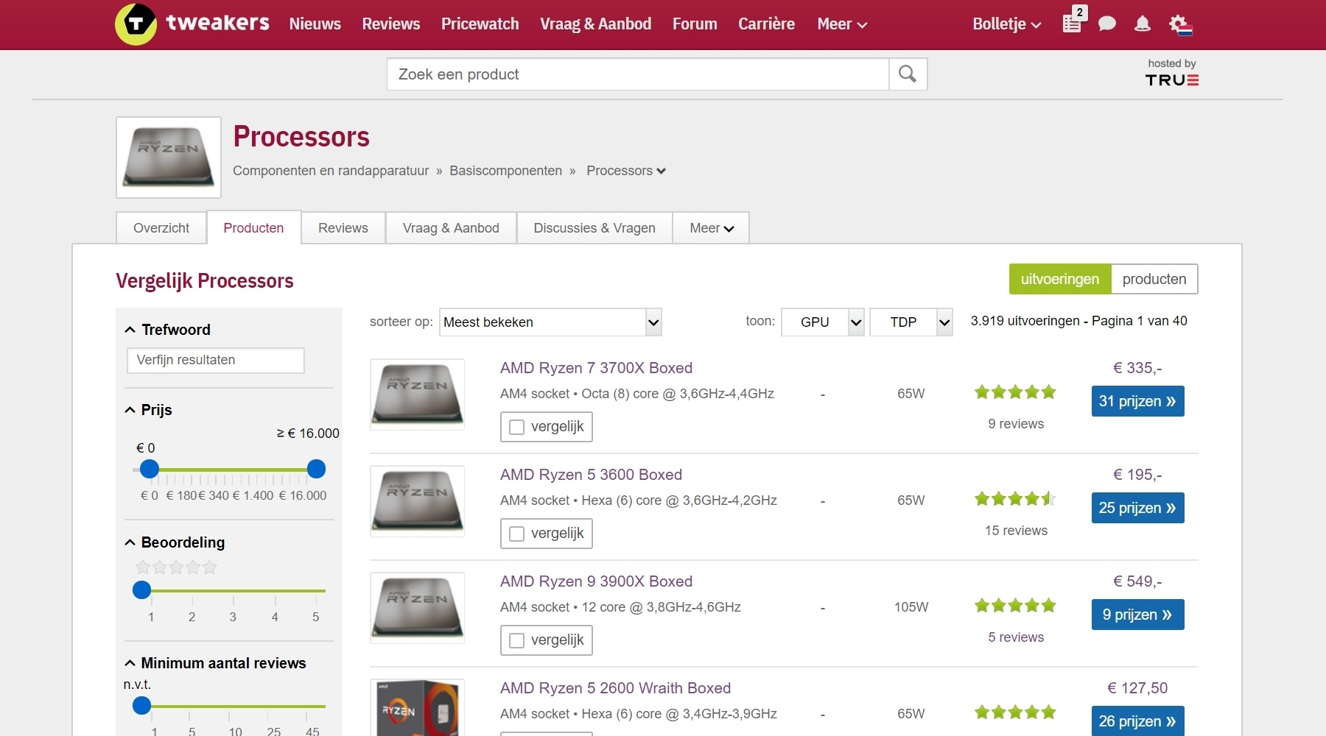1326x736 pixels.
Task: Open the Meer tab dropdown
Action: coord(712,228)
